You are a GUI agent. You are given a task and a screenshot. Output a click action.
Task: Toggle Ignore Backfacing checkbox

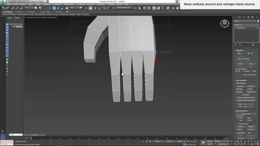(x=237, y=59)
